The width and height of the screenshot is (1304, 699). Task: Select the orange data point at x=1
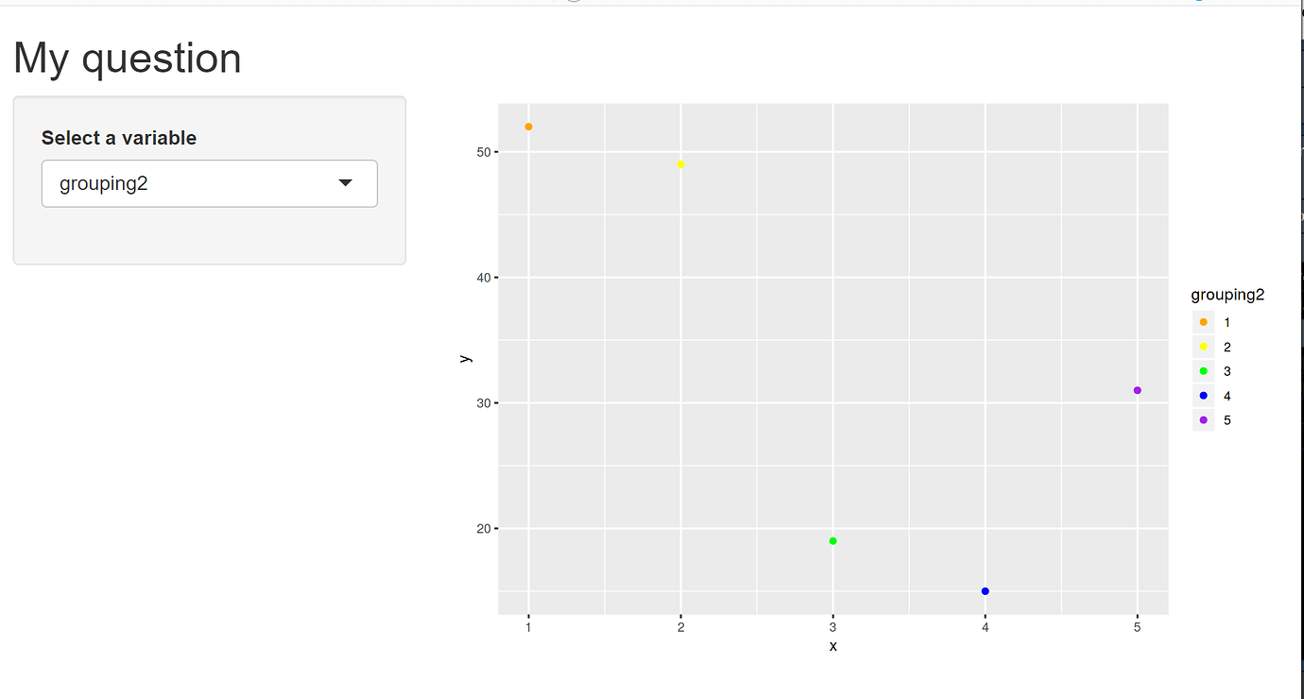click(528, 126)
